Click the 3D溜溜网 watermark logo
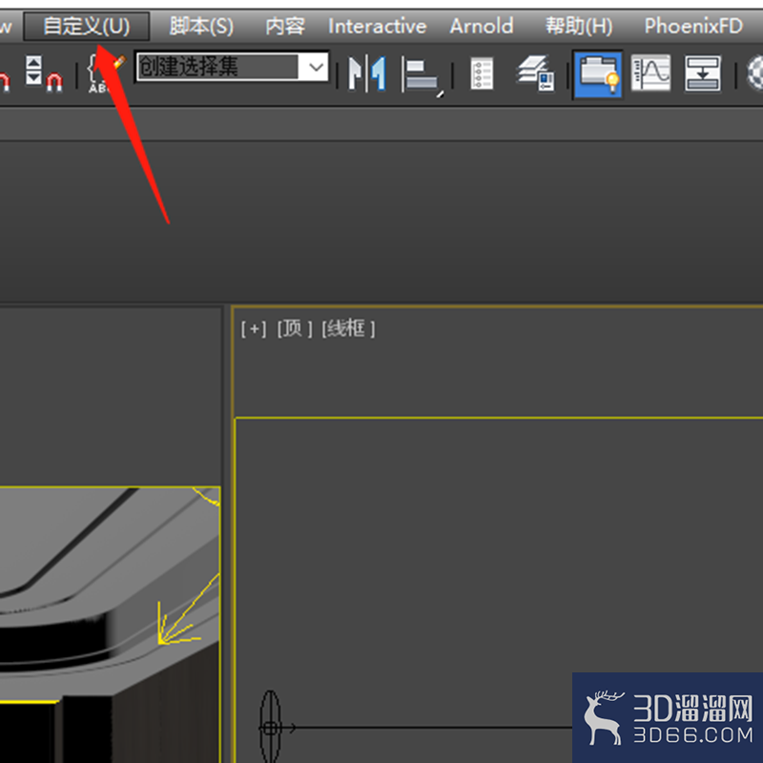This screenshot has width=763, height=763. click(667, 718)
